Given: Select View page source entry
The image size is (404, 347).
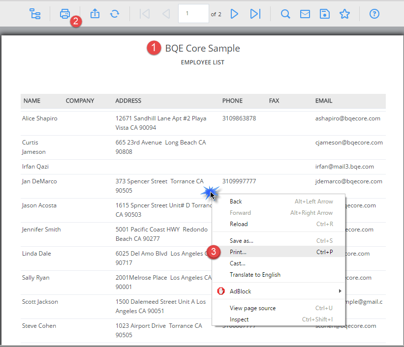Looking at the screenshot, I should click(278, 308).
